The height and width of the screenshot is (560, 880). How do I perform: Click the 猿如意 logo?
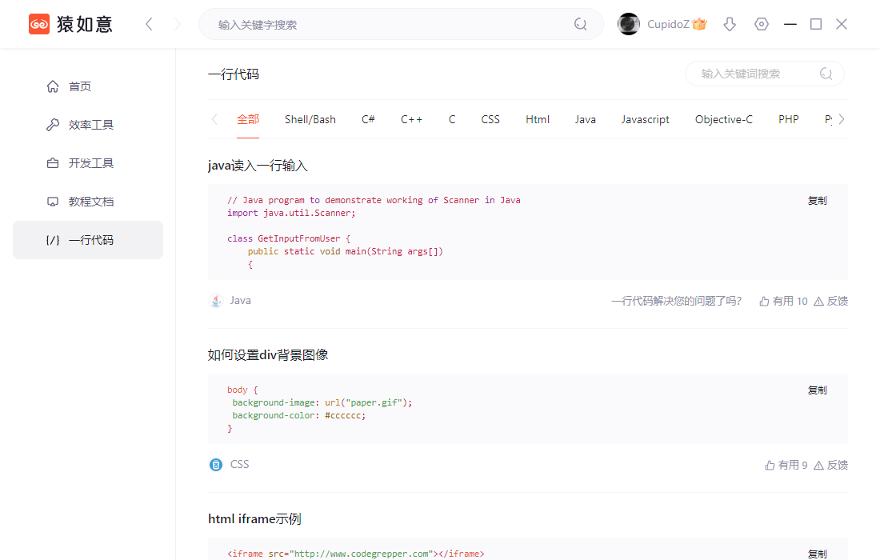click(x=70, y=24)
